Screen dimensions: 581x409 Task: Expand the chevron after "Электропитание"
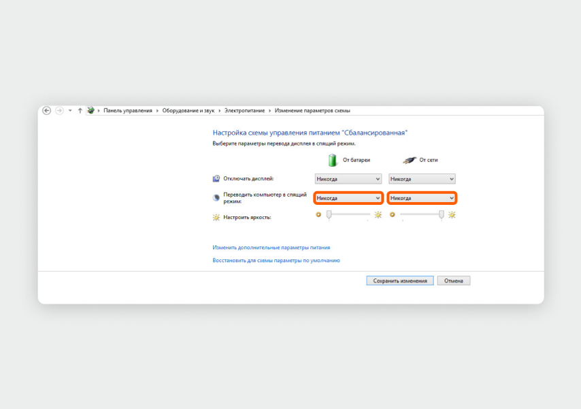(x=269, y=110)
